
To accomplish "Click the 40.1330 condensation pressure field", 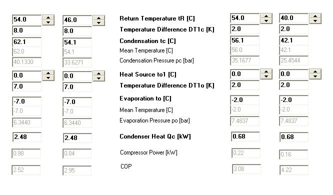I will pyautogui.click(x=27, y=62).
